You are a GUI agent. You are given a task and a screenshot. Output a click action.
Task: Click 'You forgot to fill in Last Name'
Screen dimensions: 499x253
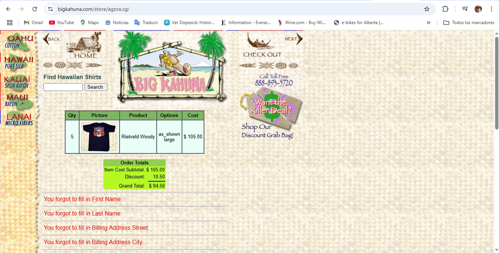(x=83, y=214)
